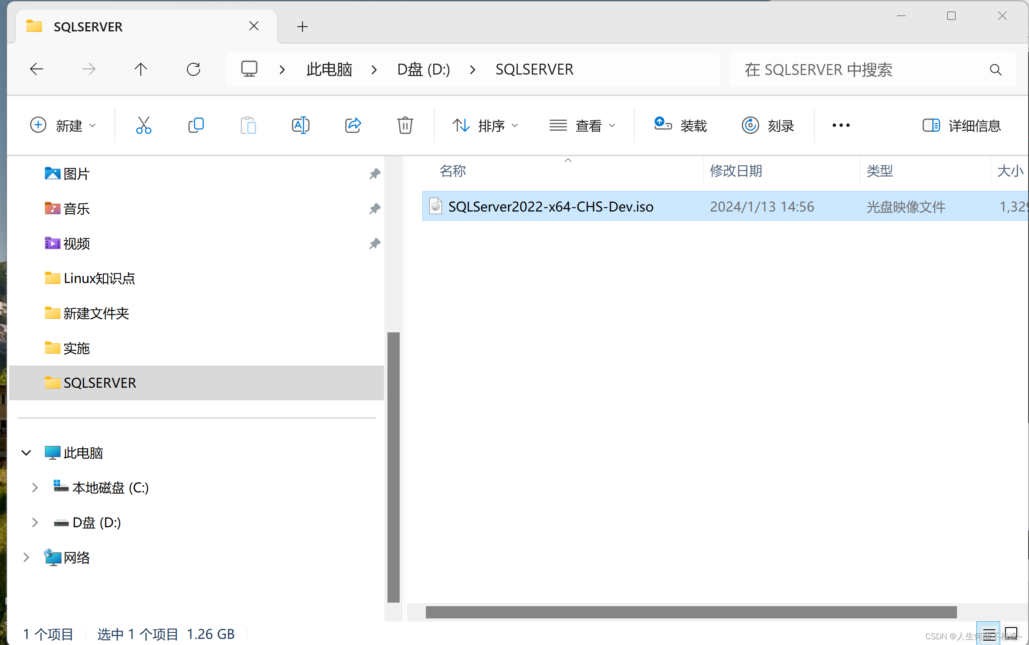This screenshot has width=1029, height=645.
Task: Unpin 视频 using its pin icon
Action: (x=375, y=243)
